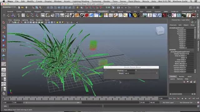Click the Move tool cone icon
This screenshot has height=112, width=200.
[4, 37]
